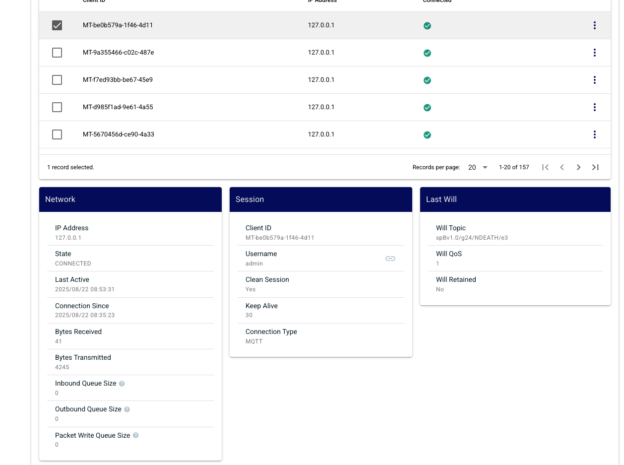This screenshot has height=465, width=624.
Task: Click the Username link icon
Action: click(390, 259)
